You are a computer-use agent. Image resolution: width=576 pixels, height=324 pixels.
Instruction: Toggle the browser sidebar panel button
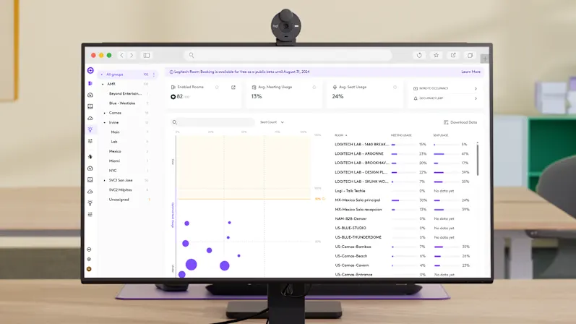147,55
